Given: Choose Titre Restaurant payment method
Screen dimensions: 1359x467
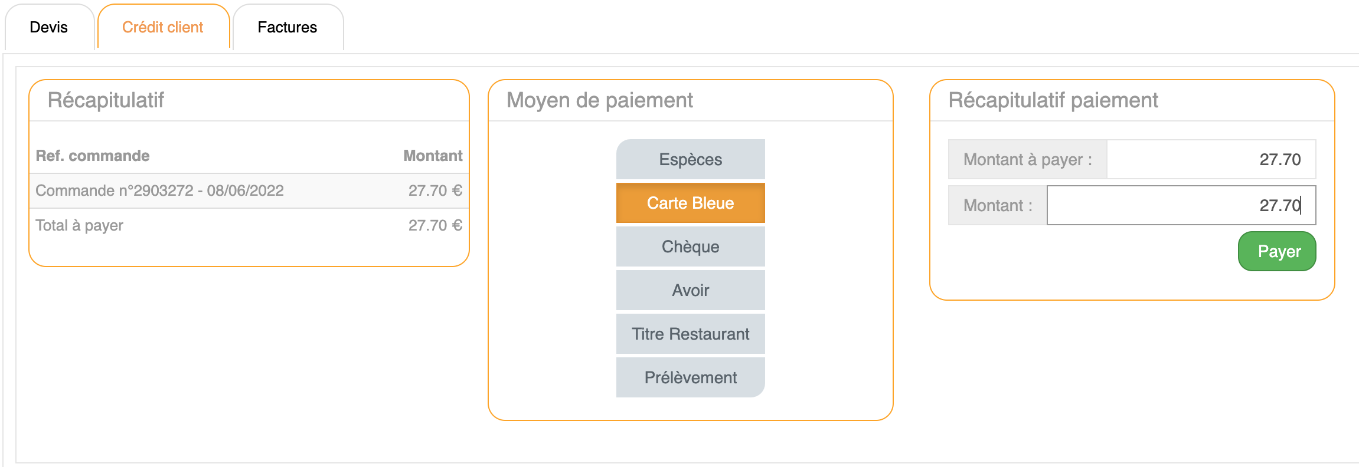Looking at the screenshot, I should point(690,334).
